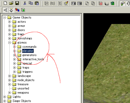Click the red and blue cubes icon

17,10
